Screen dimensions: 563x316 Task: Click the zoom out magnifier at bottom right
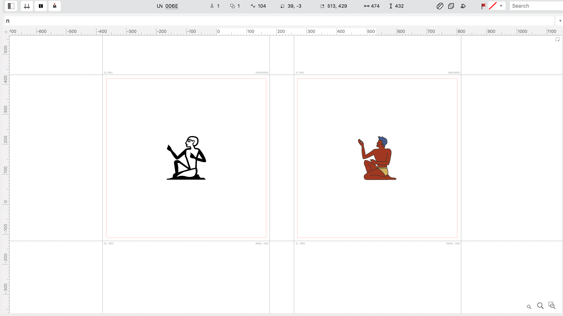pos(529,307)
